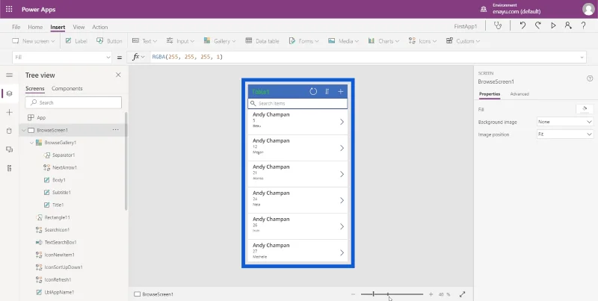Click the Tree view search field
This screenshot has height=301, width=598.
[73, 102]
